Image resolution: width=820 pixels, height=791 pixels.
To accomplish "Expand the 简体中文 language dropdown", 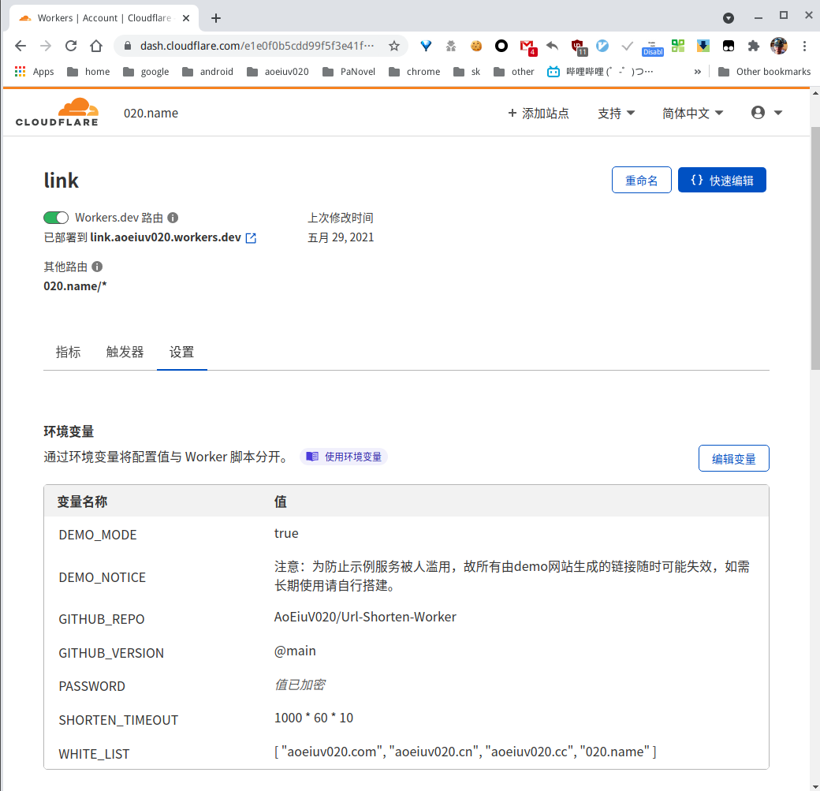I will click(692, 113).
